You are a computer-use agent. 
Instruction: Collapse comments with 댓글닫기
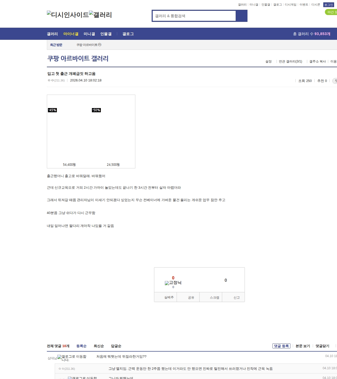tap(322, 346)
